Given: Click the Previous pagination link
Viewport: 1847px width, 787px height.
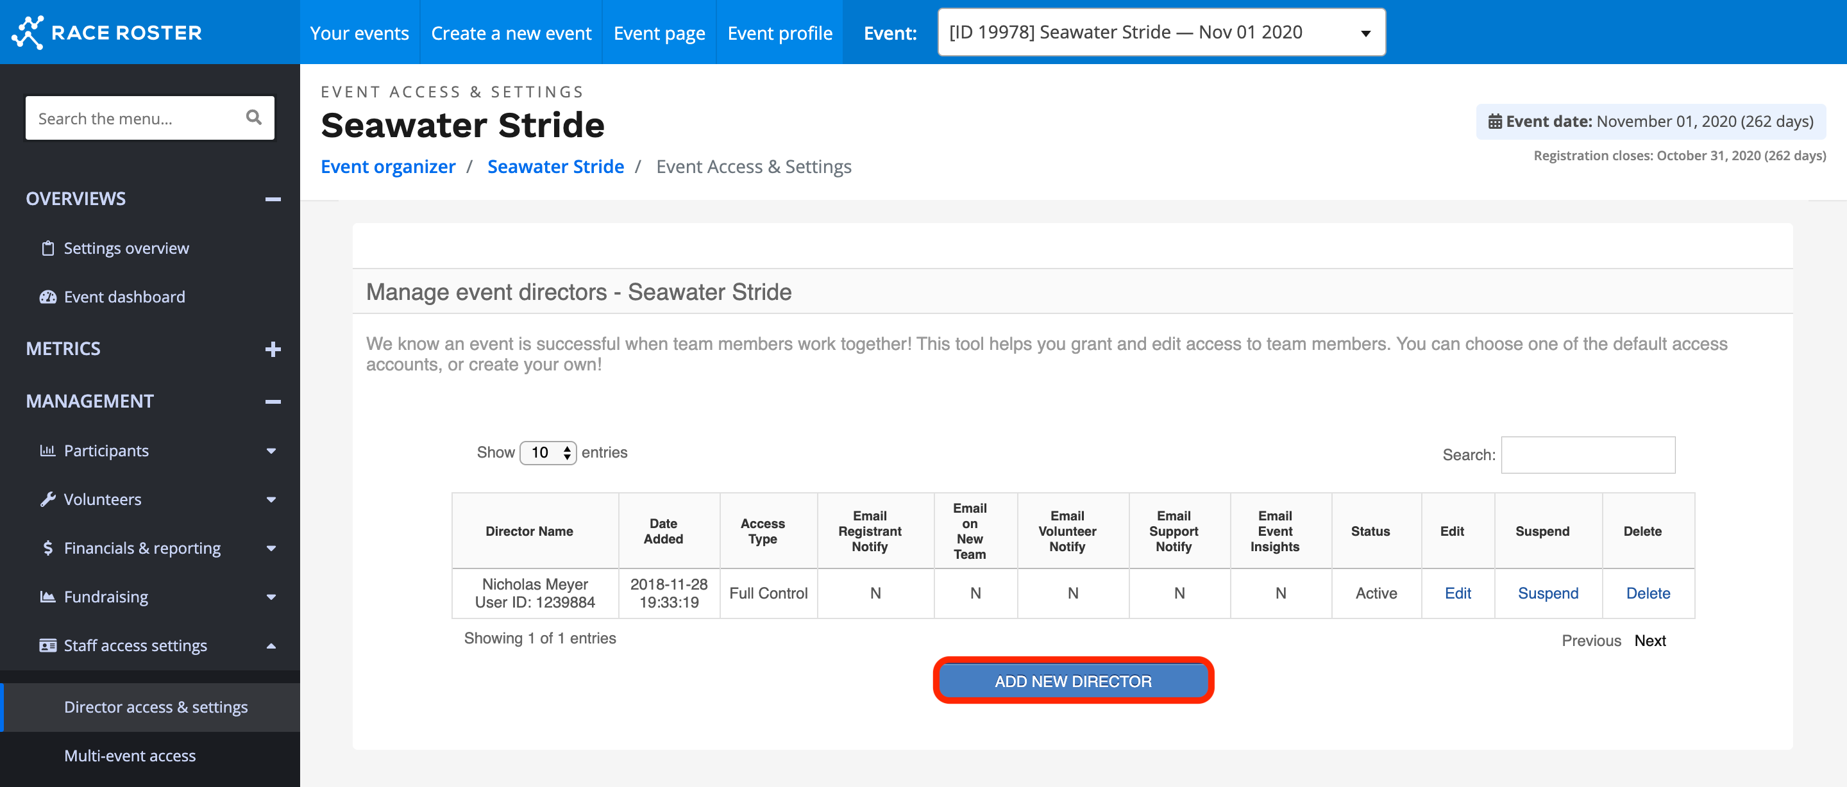Looking at the screenshot, I should pyautogui.click(x=1591, y=641).
